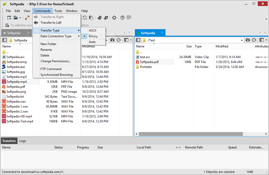
Task: Switch to the Transfers tab
Action: 9,141
